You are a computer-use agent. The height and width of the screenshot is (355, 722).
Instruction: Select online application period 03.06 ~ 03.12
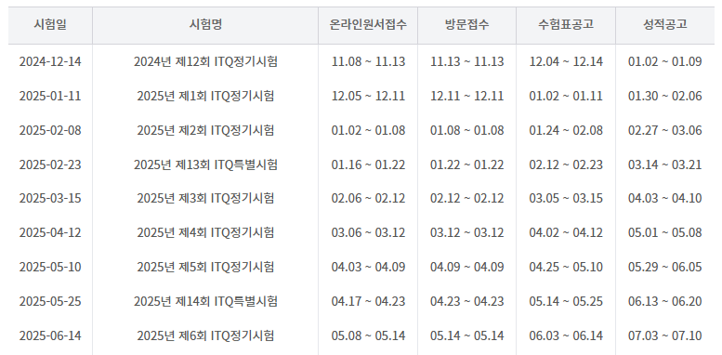pyautogui.click(x=368, y=232)
